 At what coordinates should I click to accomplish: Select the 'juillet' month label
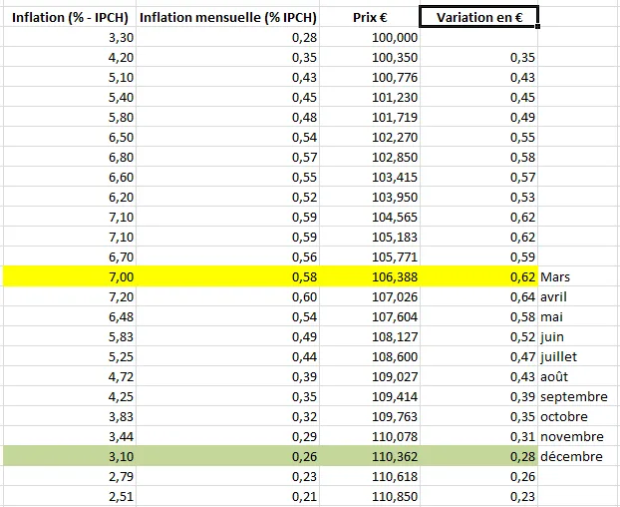(x=559, y=356)
